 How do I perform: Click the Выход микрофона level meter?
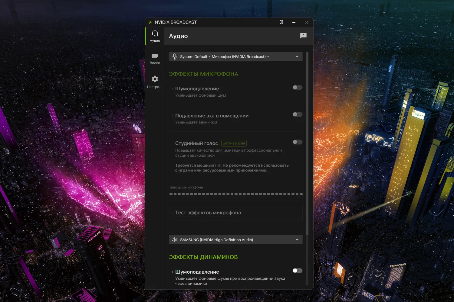coord(236,194)
